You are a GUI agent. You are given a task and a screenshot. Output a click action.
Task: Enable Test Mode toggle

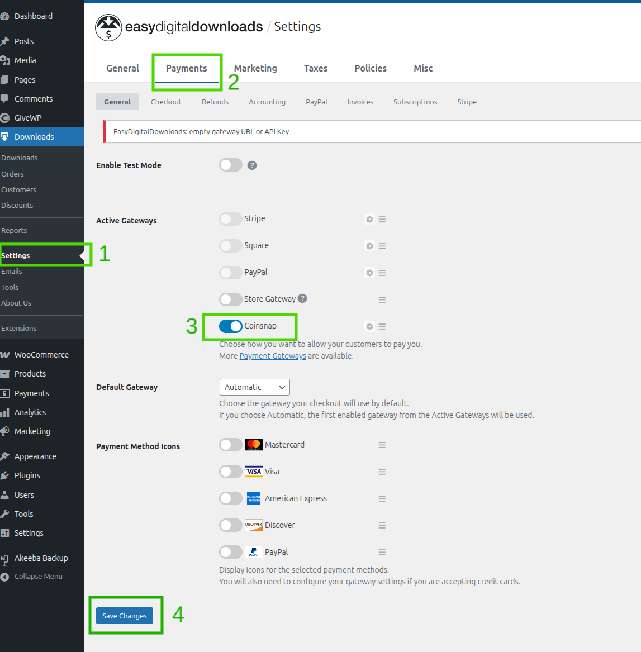click(230, 165)
